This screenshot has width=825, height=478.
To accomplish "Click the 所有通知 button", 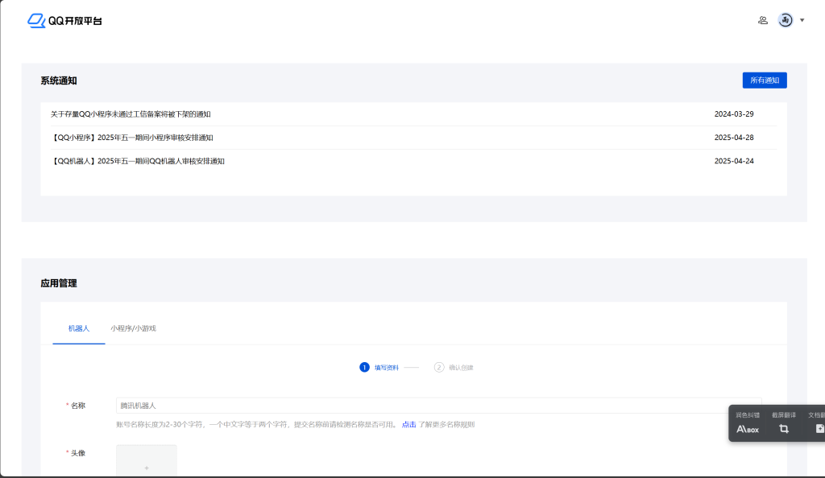I will click(x=764, y=80).
